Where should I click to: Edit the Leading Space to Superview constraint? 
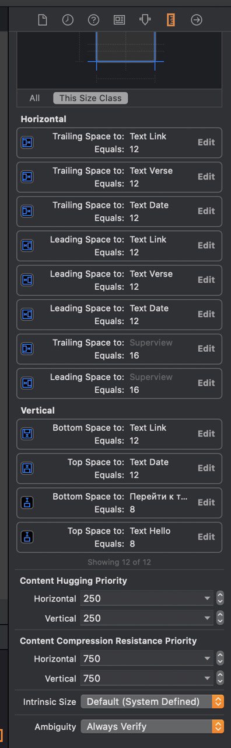(x=206, y=383)
